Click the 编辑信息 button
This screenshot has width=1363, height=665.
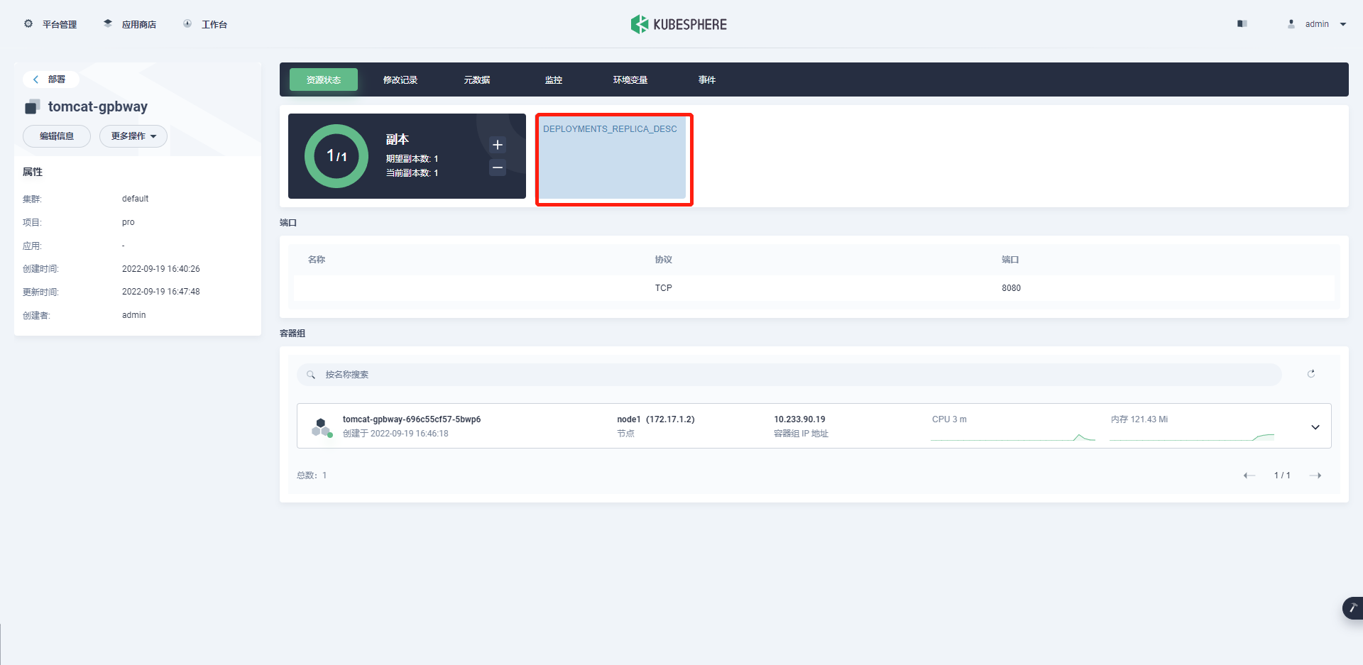coord(57,136)
